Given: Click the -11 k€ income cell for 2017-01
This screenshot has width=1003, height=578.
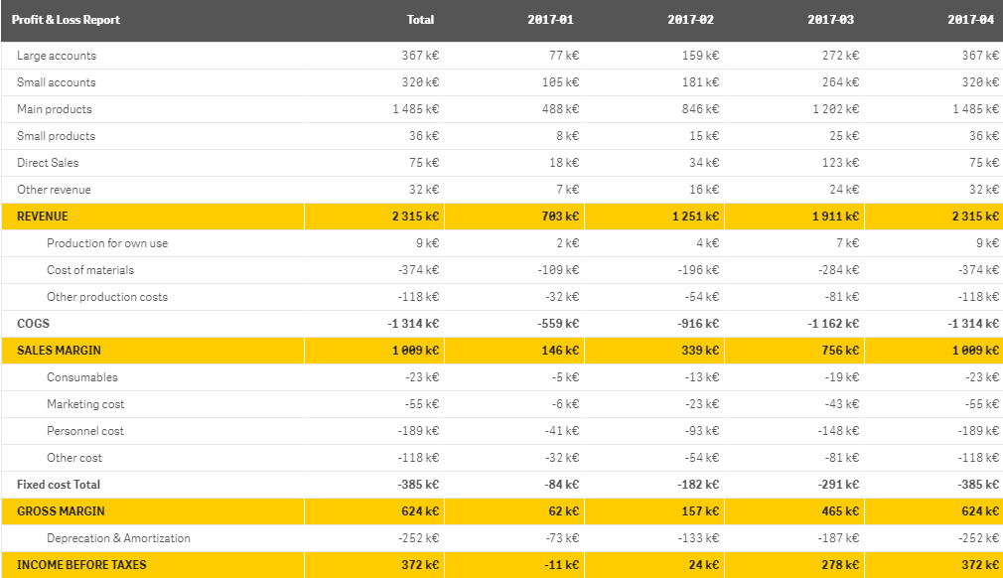Looking at the screenshot, I should [562, 565].
